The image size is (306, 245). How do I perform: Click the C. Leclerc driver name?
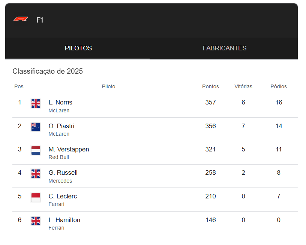63,196
